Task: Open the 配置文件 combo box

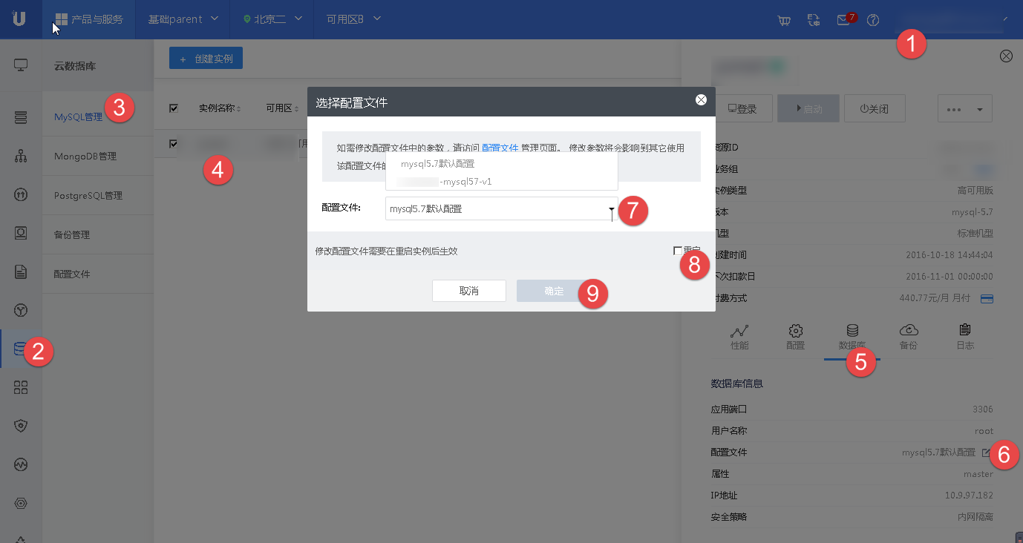Action: point(502,209)
